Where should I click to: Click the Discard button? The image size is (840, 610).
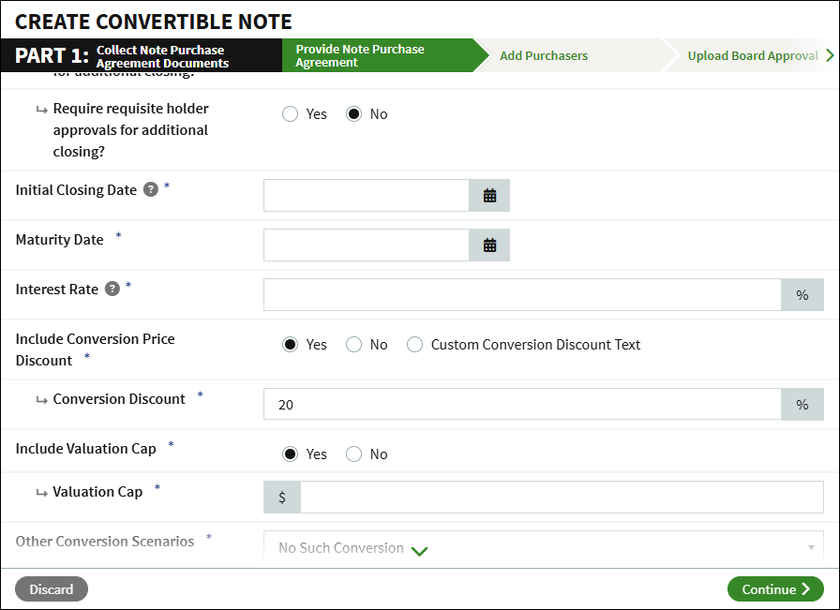[x=52, y=589]
